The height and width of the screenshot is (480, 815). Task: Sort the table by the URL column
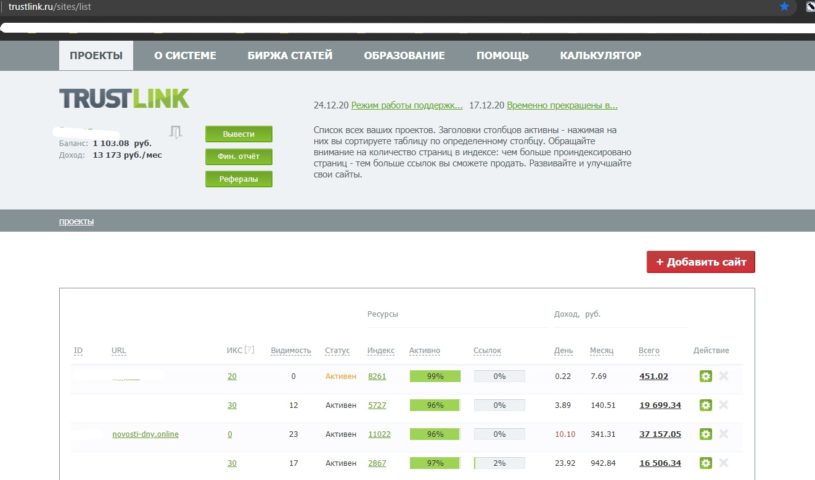(118, 351)
